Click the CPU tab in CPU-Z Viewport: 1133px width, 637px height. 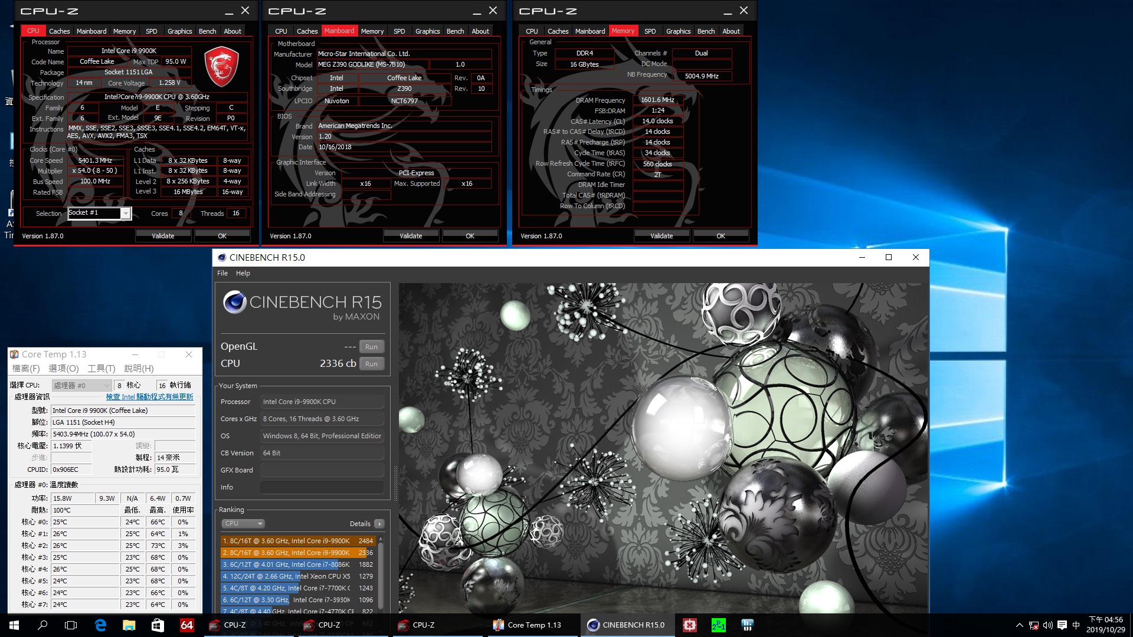(34, 31)
